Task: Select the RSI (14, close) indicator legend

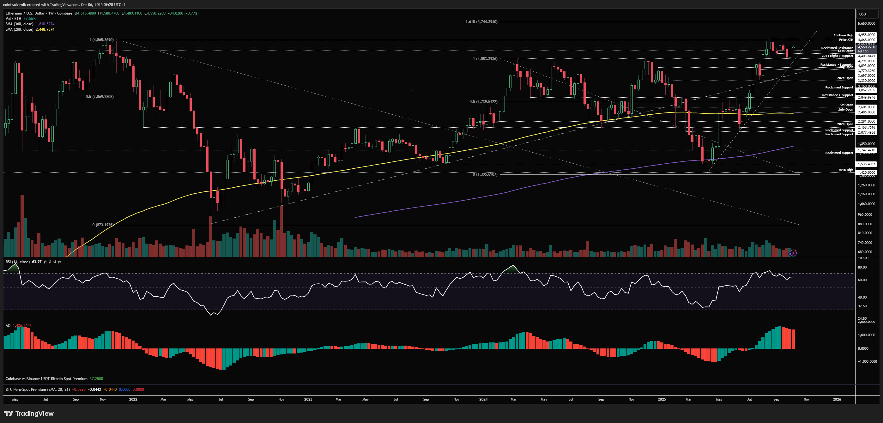Action: coord(18,262)
